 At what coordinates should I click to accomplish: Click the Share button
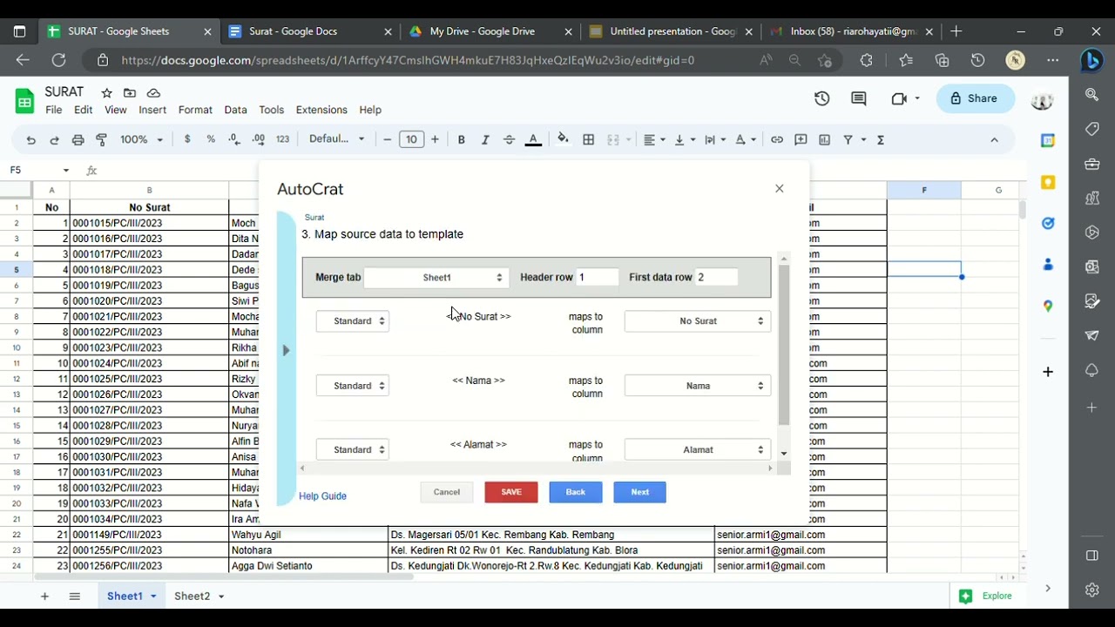[976, 98]
